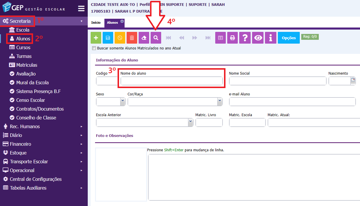360x206 pixels.
Task: Click the Opções button
Action: tap(289, 38)
